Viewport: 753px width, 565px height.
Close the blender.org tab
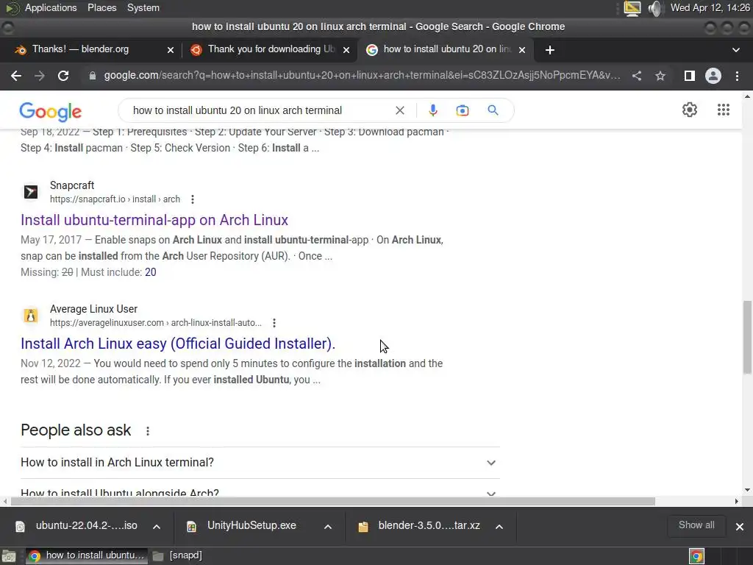click(171, 50)
